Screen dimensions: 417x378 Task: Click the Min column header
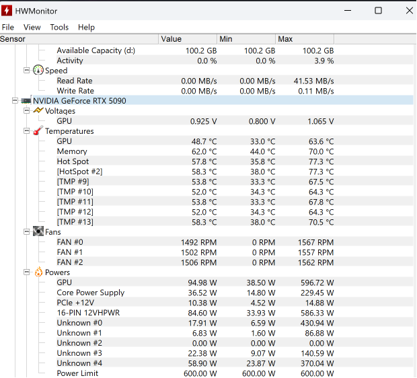(x=246, y=39)
